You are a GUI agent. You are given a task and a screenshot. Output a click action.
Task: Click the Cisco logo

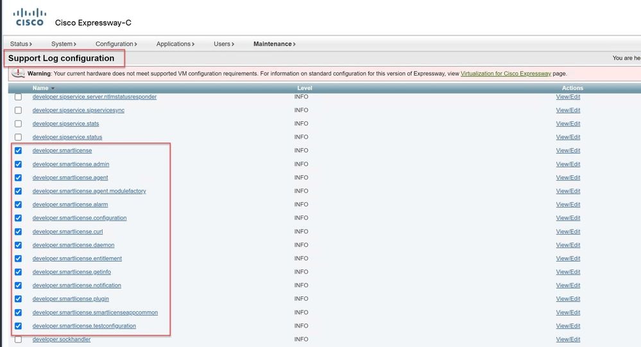(x=30, y=17)
